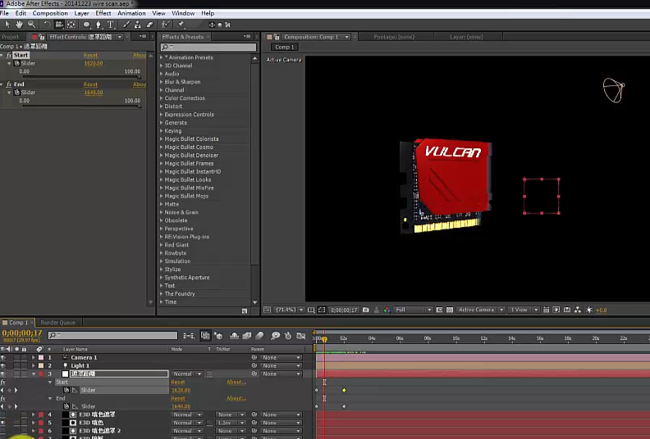Viewport: 650px width, 439px height.
Task: Toggle frame blending in timeline toolbar
Action: pyautogui.click(x=247, y=336)
